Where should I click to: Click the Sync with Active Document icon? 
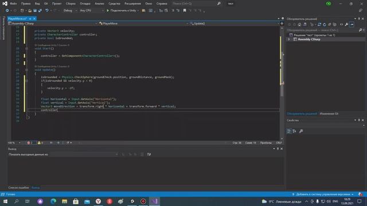[x=319, y=25]
